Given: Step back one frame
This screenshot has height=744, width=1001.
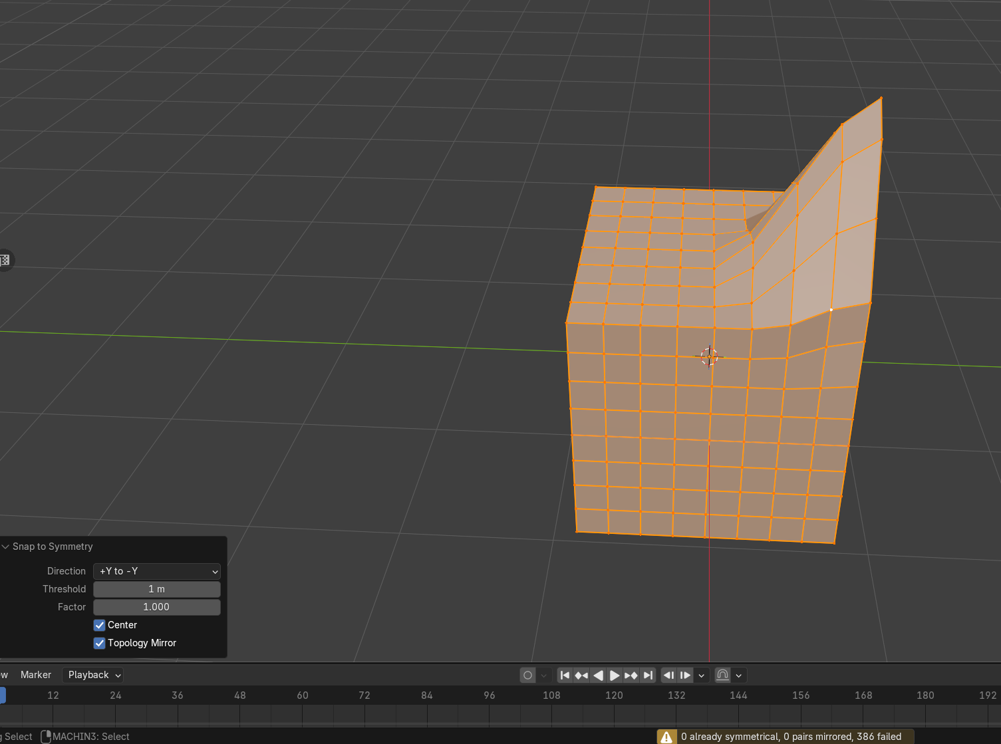Looking at the screenshot, I should [669, 675].
